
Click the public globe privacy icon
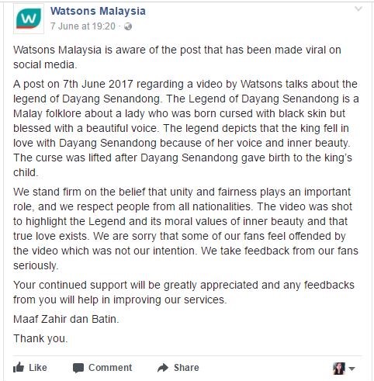click(128, 26)
